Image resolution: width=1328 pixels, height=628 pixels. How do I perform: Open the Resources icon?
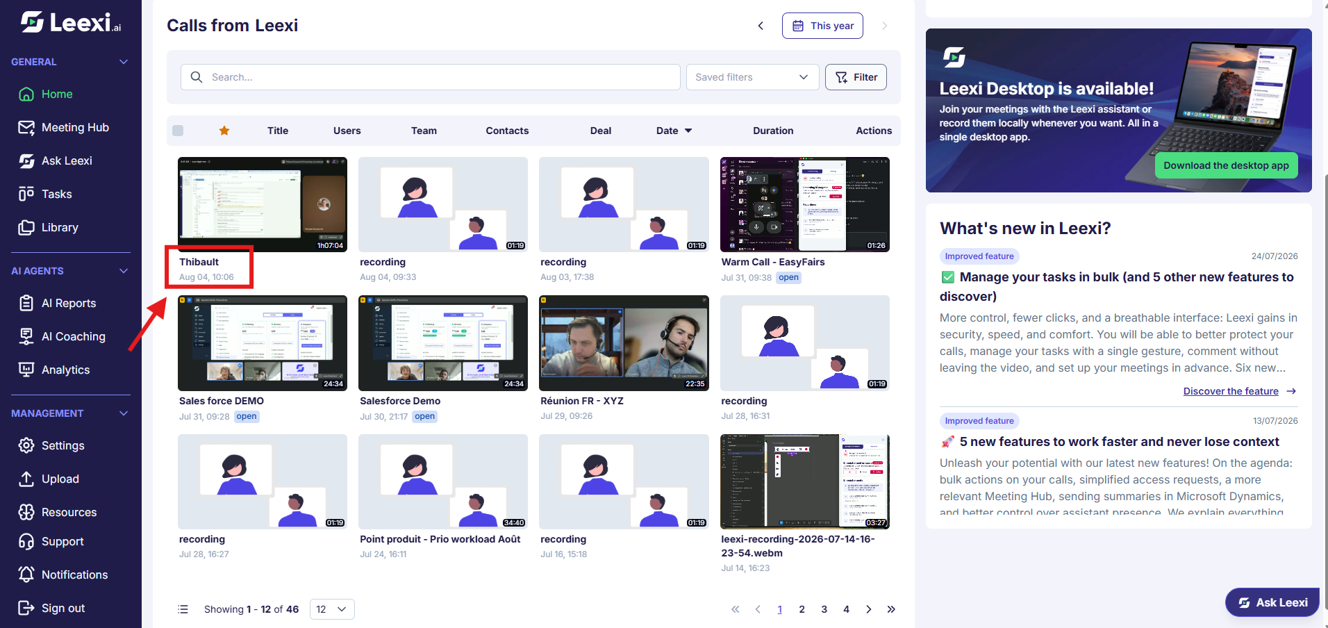click(x=26, y=512)
